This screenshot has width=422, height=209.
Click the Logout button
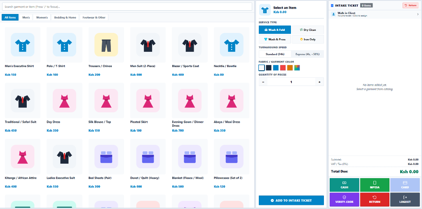pyautogui.click(x=405, y=199)
